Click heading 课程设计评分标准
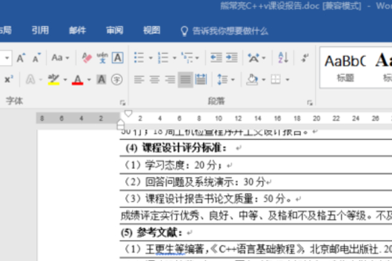 click(x=184, y=148)
